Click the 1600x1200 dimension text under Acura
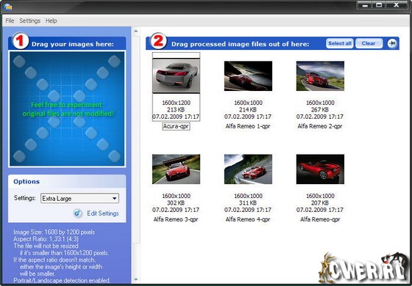412x286 pixels. point(176,103)
